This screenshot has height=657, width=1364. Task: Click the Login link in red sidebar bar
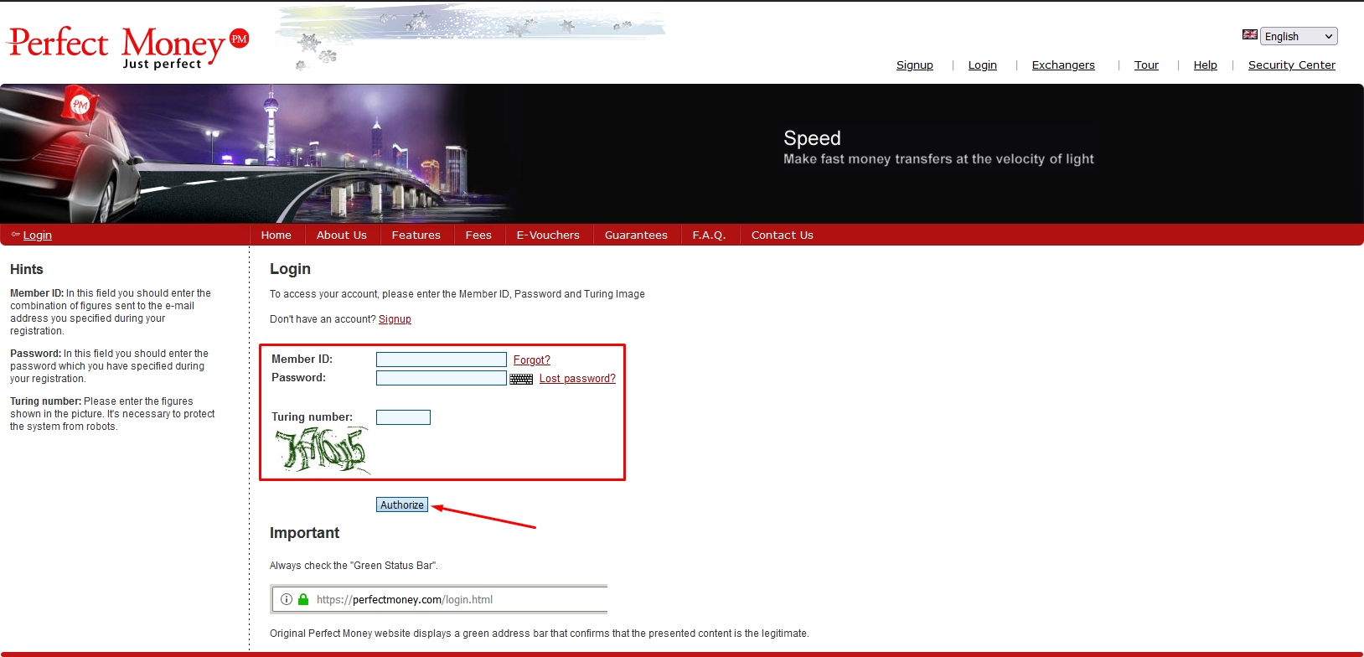point(37,235)
